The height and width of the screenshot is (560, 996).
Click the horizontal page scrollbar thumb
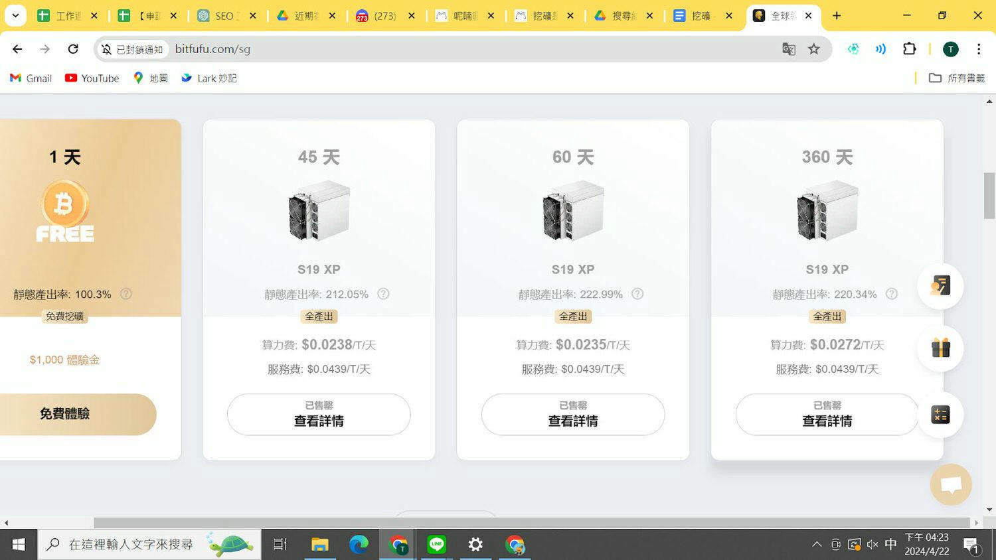pyautogui.click(x=531, y=523)
